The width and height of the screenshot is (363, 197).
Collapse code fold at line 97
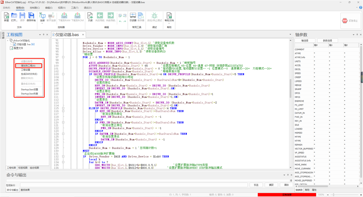[63, 57]
